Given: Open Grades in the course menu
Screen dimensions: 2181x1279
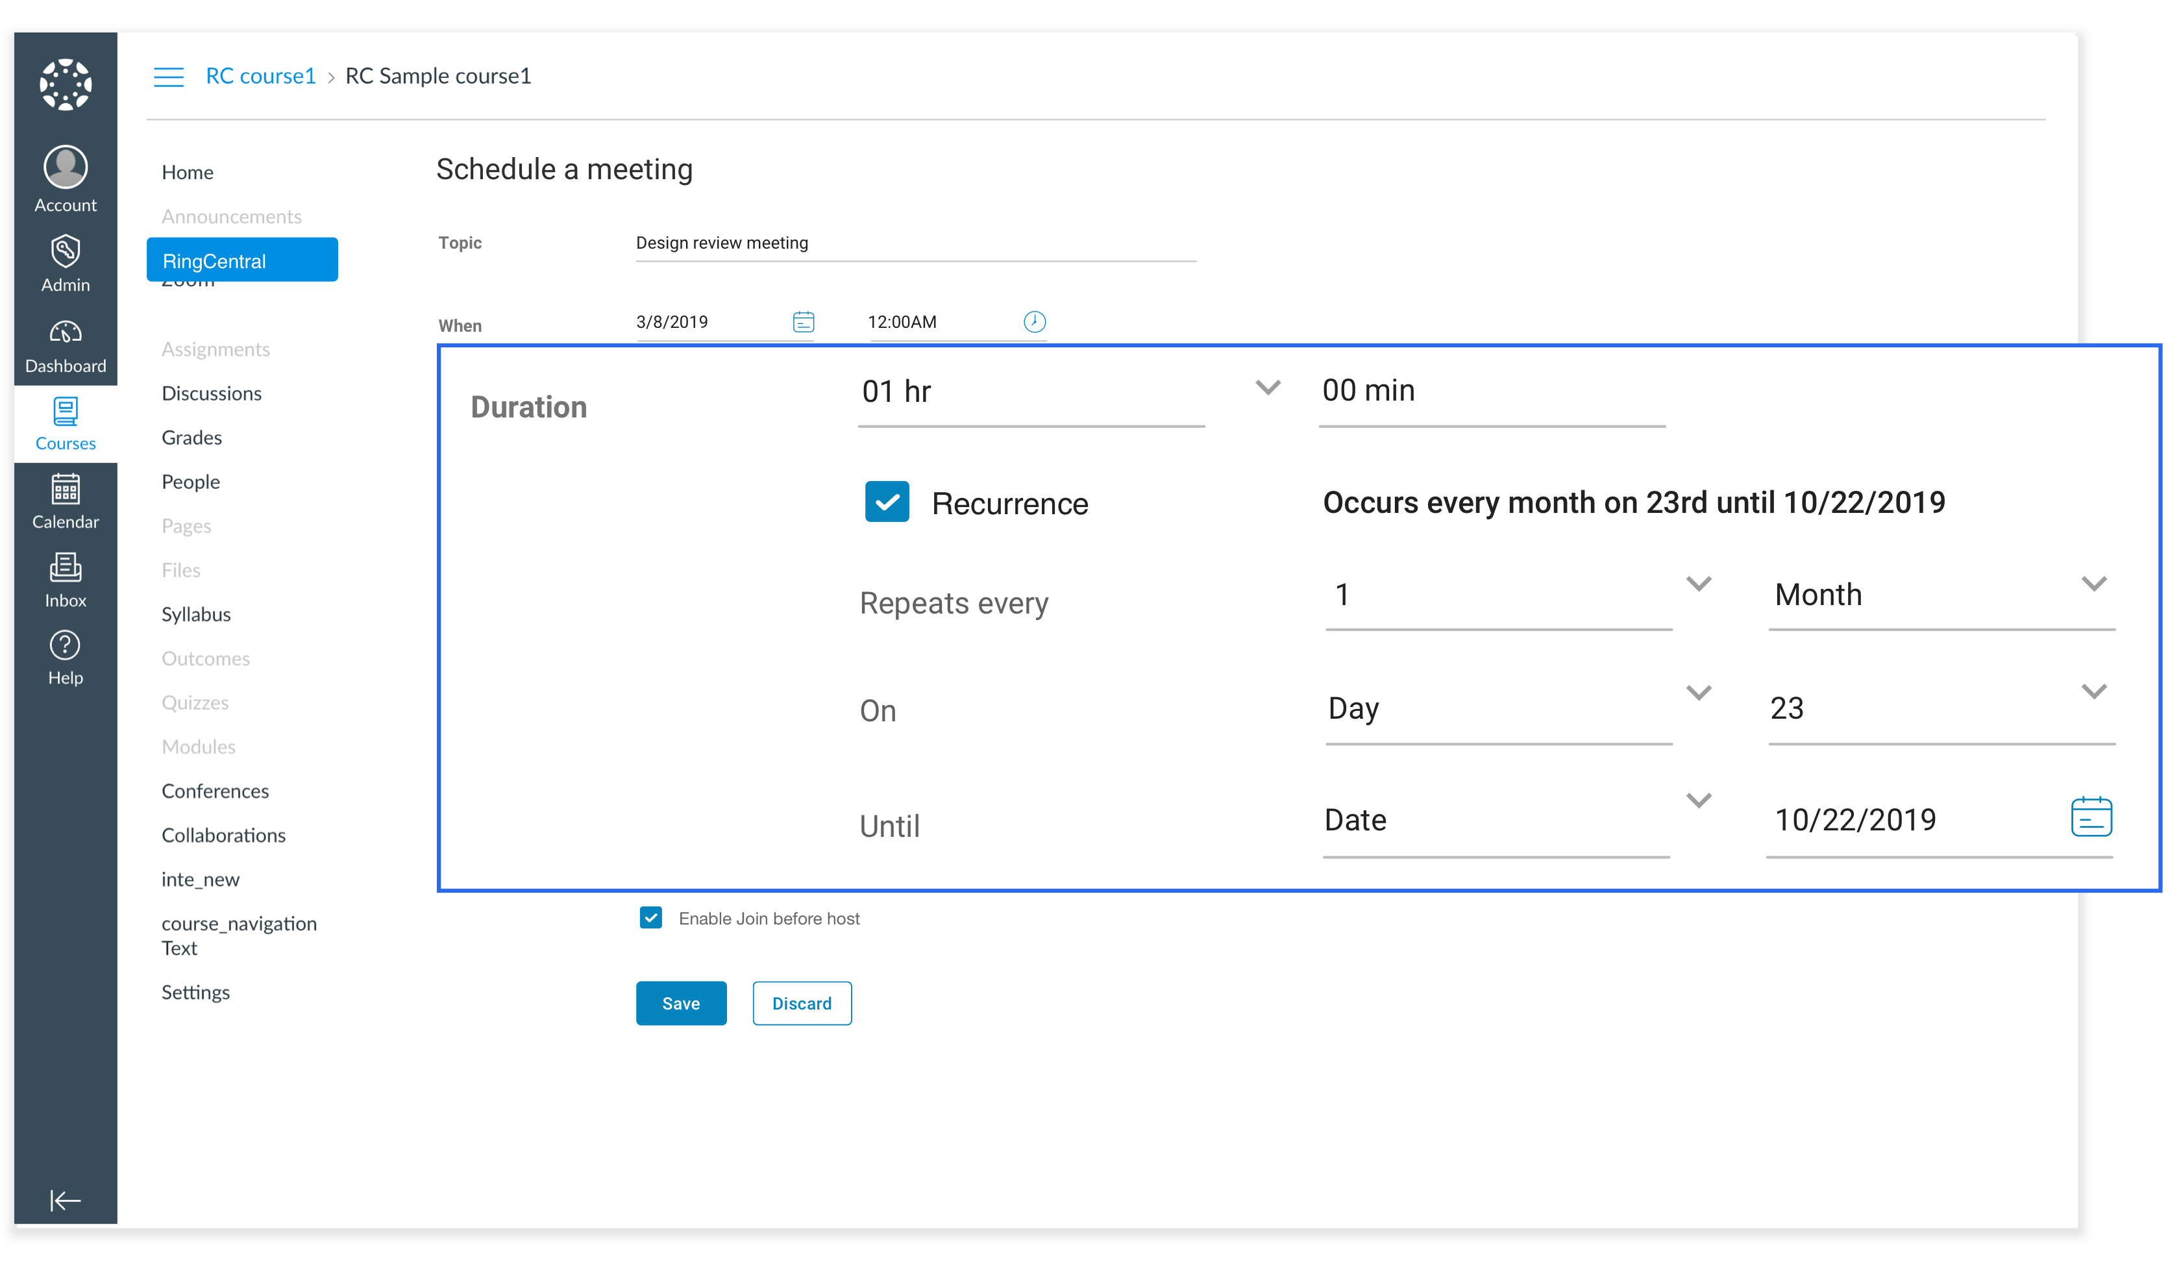Looking at the screenshot, I should coord(192,437).
